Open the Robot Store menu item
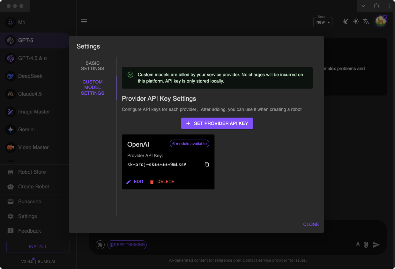 click(32, 172)
